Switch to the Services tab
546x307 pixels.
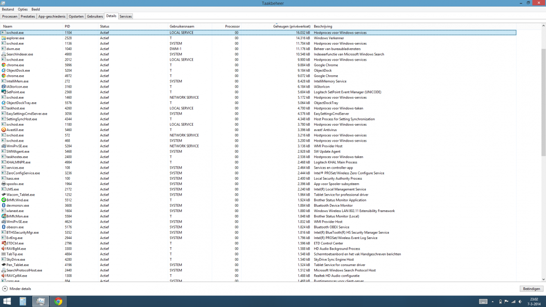126,16
